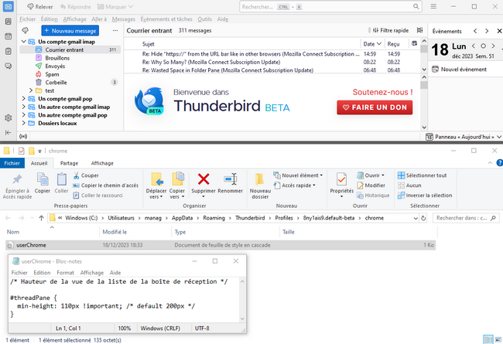This screenshot has width=503, height=344.
Task: Sort message list by Date column
Action: click(372, 44)
